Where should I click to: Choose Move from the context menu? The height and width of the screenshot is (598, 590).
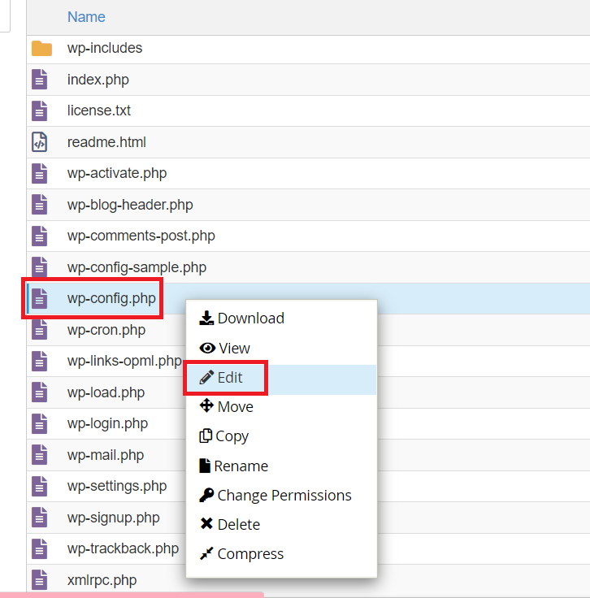click(235, 407)
